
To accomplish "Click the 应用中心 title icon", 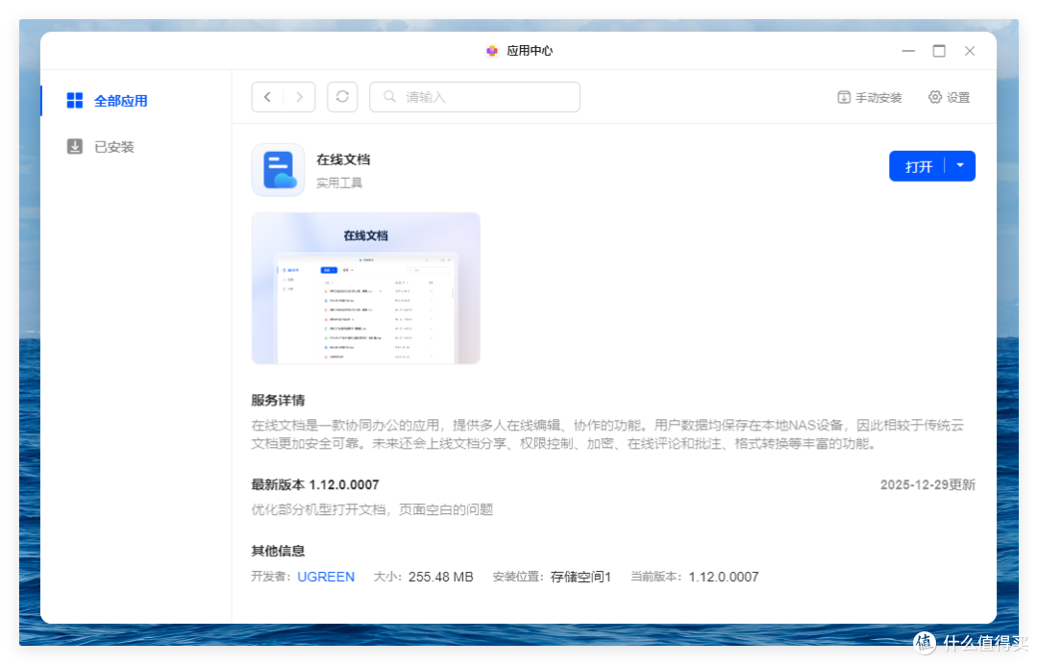I will click(x=492, y=51).
